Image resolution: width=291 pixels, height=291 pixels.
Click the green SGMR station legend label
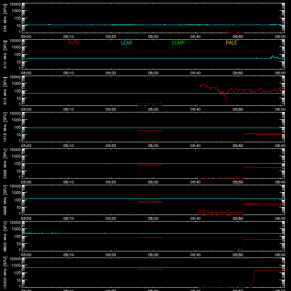pyautogui.click(x=178, y=43)
